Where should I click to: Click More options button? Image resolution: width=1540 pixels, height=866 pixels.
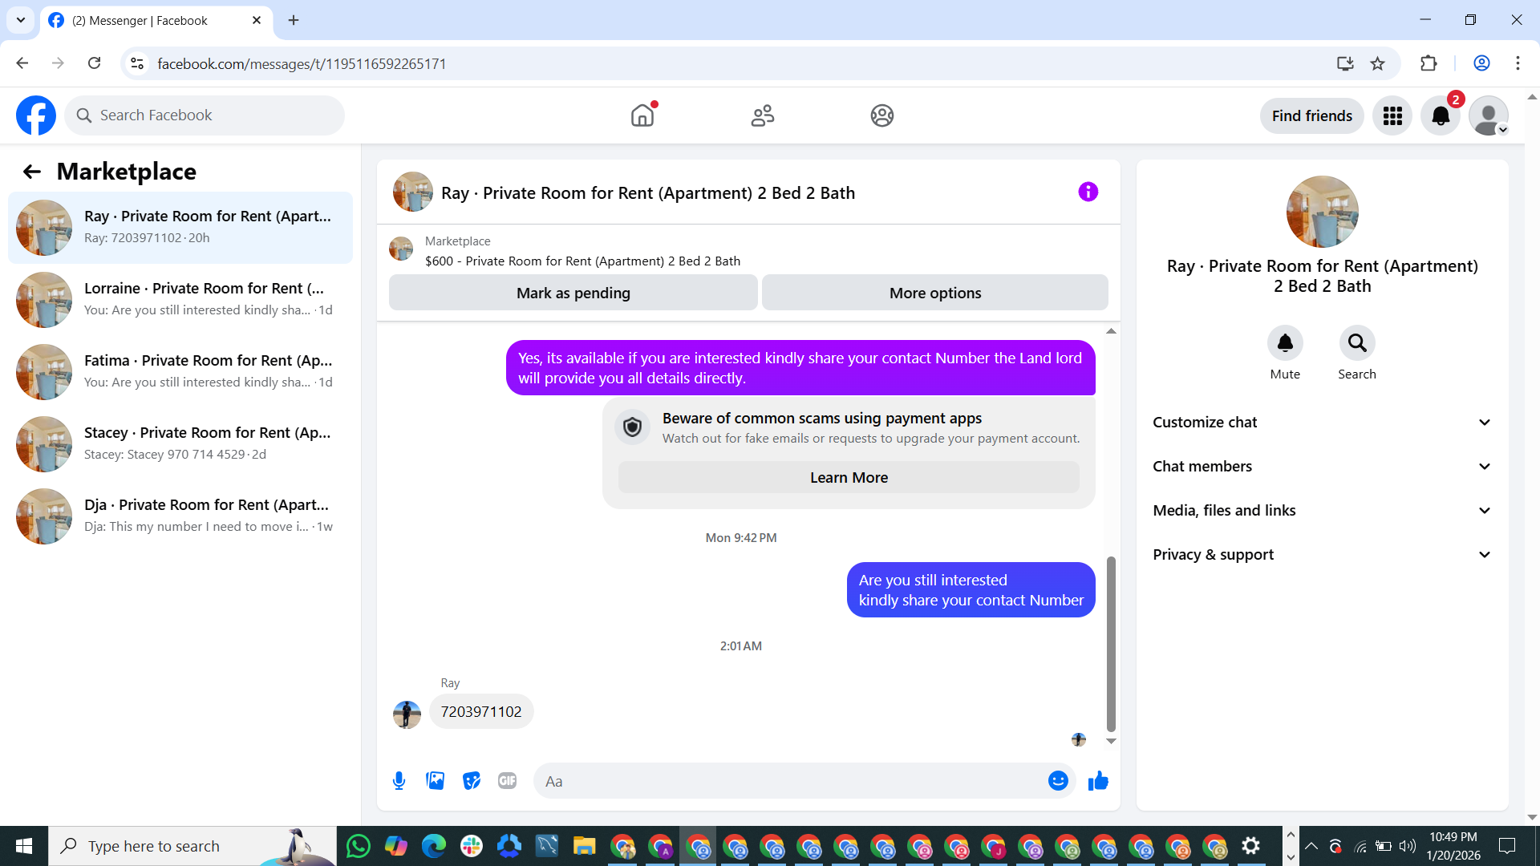pos(935,293)
